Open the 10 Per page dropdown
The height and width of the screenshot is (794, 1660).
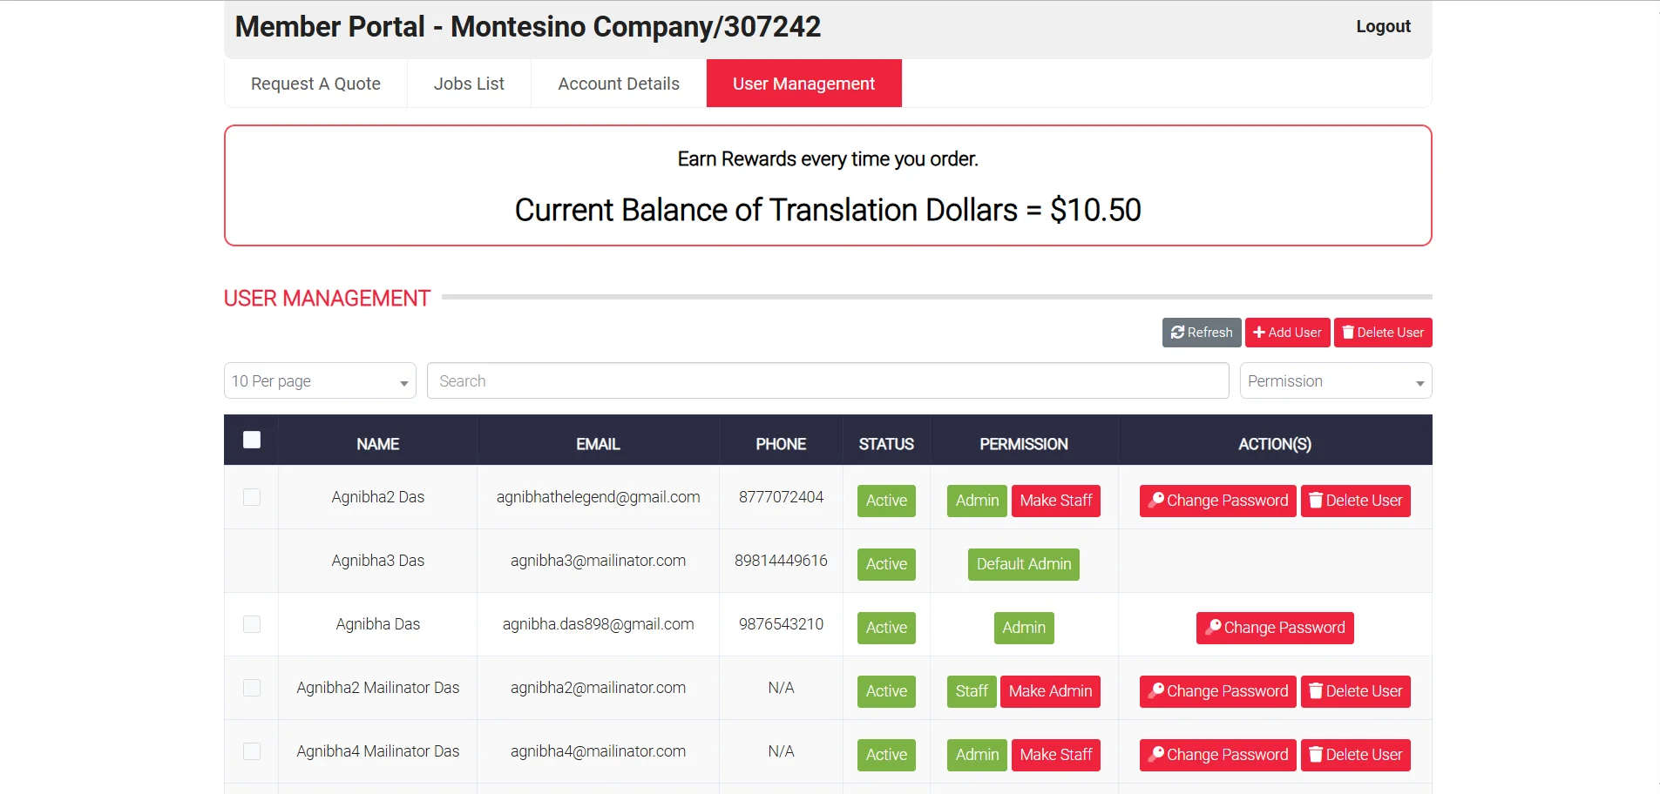click(320, 381)
